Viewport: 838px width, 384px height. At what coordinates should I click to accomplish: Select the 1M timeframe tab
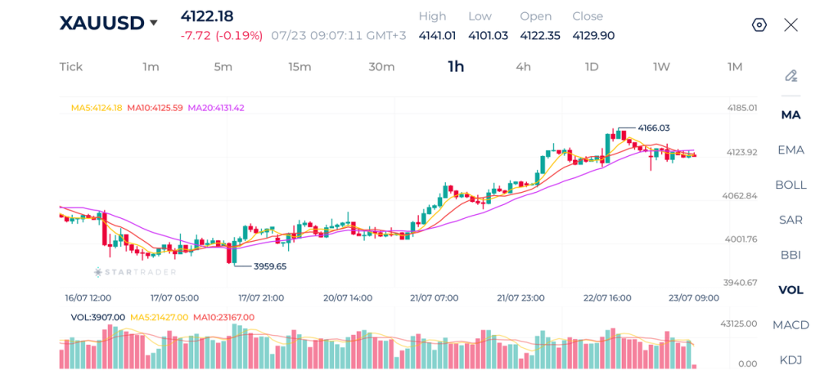click(x=735, y=67)
